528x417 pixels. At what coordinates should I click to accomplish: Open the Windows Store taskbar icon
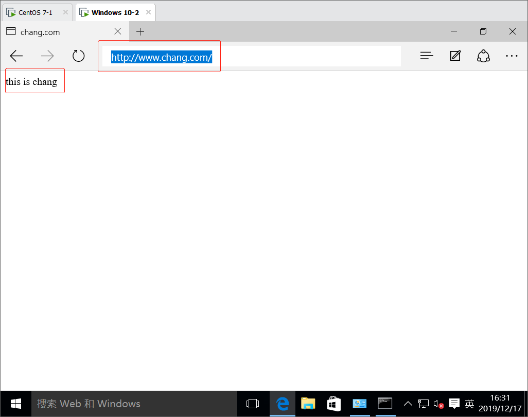click(x=333, y=404)
